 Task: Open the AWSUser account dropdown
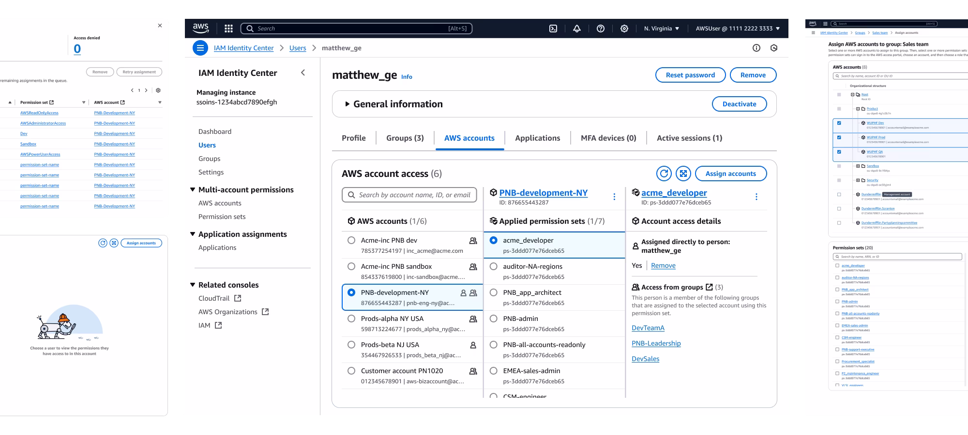tap(738, 29)
